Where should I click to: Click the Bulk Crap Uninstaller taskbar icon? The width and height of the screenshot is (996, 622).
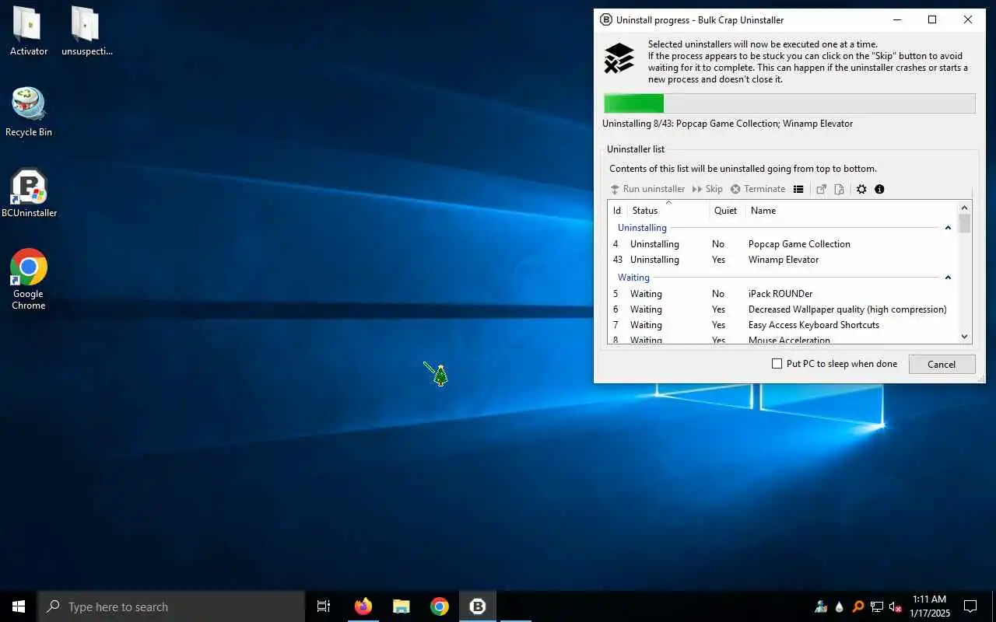coord(478,606)
